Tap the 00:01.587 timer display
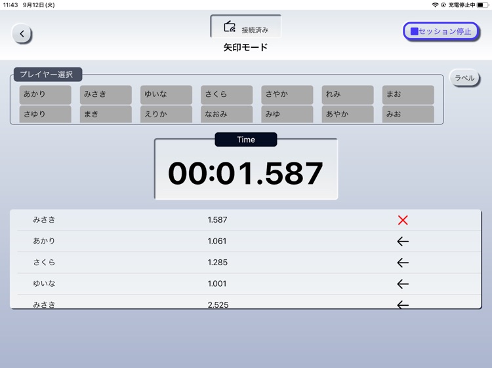This screenshot has height=368, width=492. 246,173
